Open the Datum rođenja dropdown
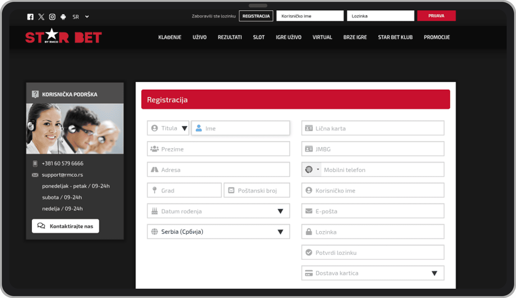 point(219,211)
